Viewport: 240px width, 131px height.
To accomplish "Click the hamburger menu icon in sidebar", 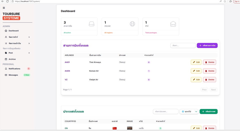I will 4,8.
